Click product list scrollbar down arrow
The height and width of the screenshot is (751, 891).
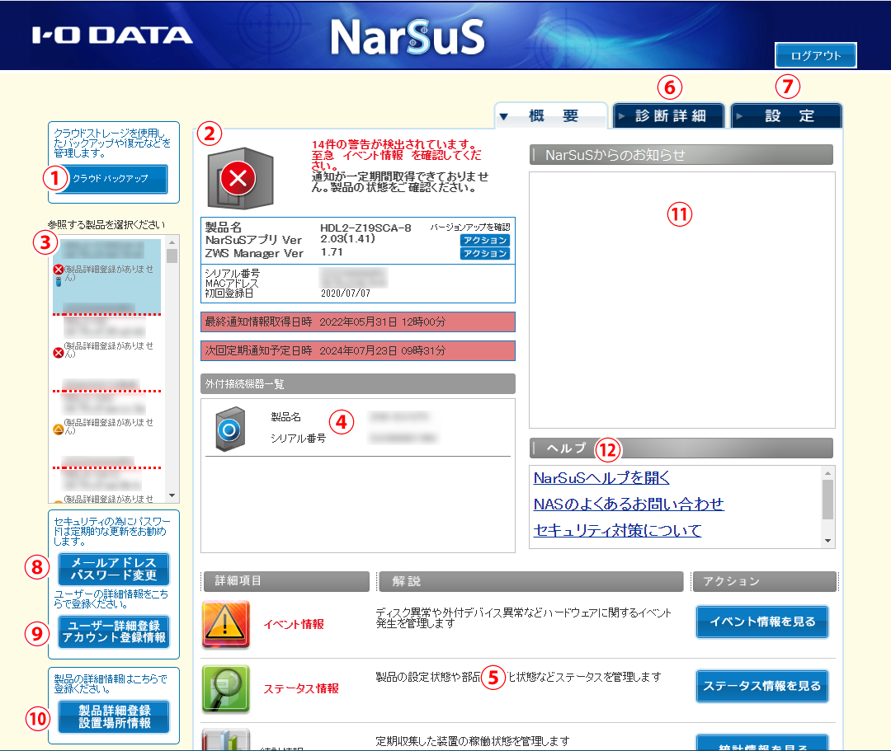tap(172, 495)
